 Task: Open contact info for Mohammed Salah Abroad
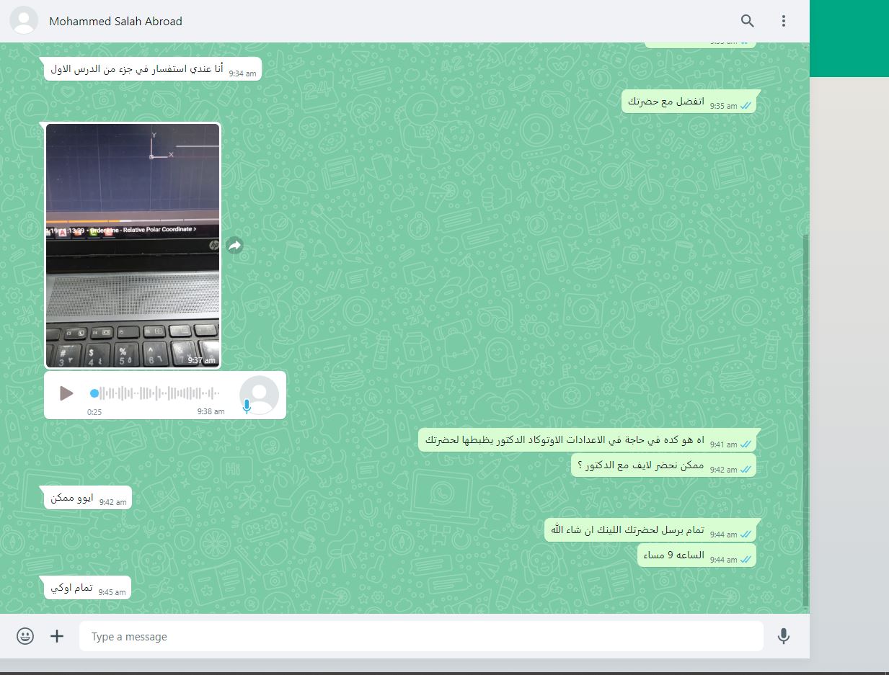click(115, 21)
